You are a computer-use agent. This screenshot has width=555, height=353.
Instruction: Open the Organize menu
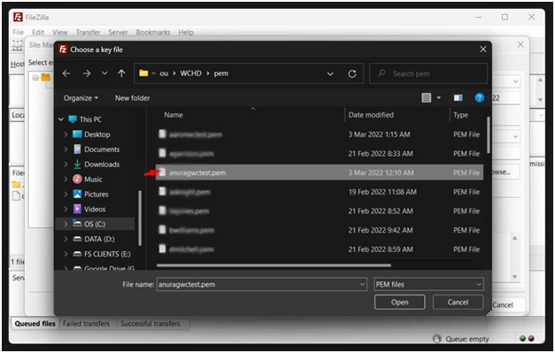click(81, 98)
